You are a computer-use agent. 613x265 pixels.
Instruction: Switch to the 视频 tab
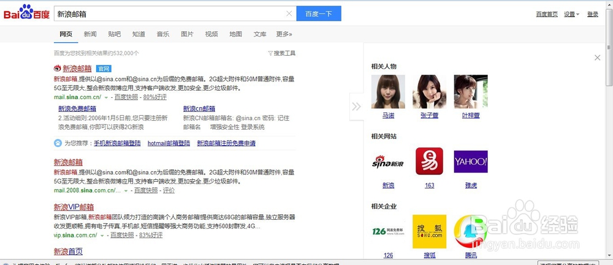211,34
